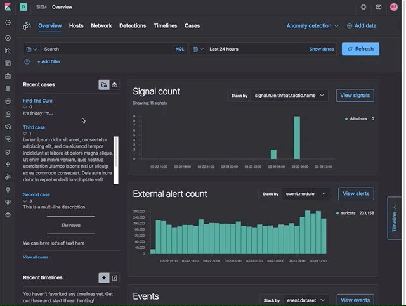Show recently created cases toggle
The height and width of the screenshot is (306, 406).
(104, 85)
